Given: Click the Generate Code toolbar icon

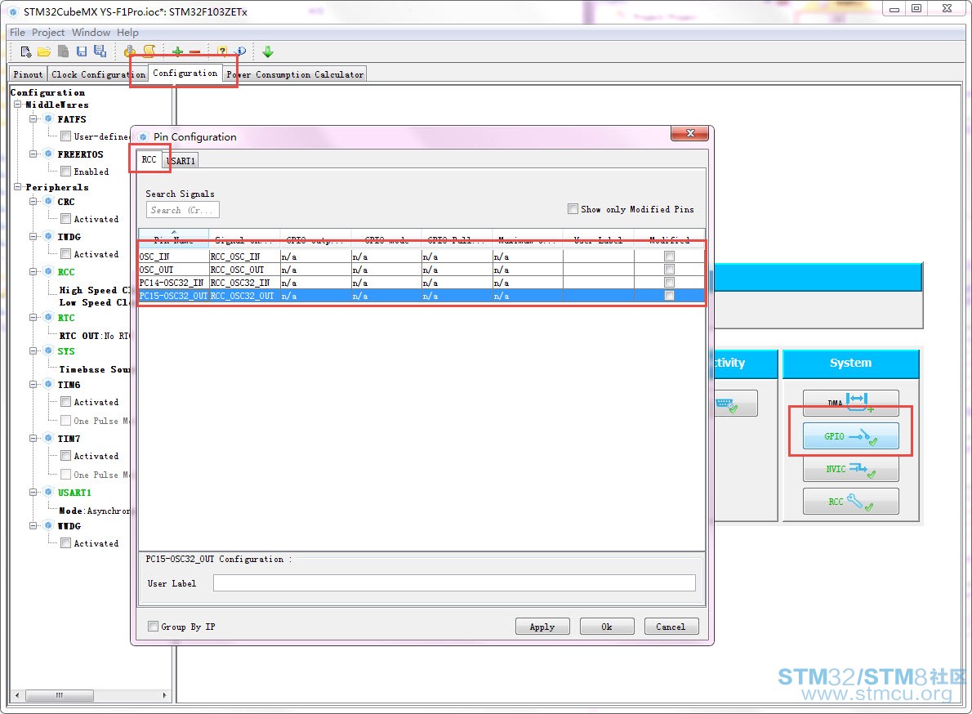Looking at the screenshot, I should pos(130,51).
